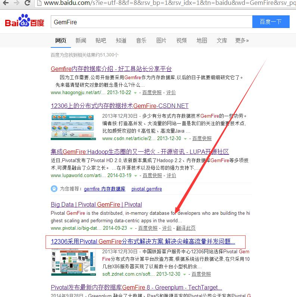This screenshot has height=297, width=296.
Task: Click the CSDN result thumbnail image
Action: 73,126
